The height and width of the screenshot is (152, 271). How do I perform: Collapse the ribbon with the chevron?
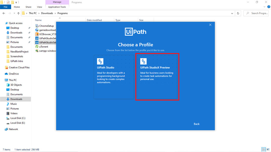pos(264,7)
